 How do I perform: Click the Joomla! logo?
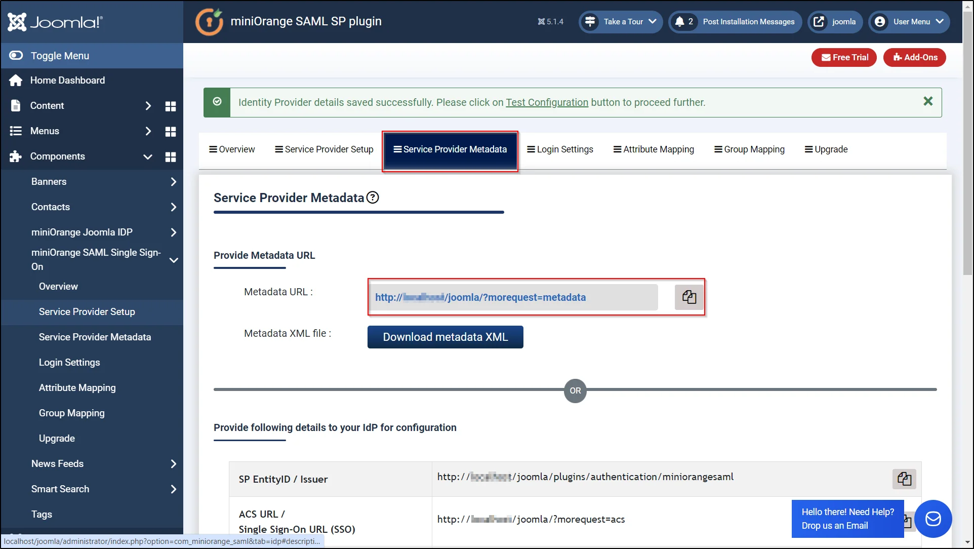55,22
